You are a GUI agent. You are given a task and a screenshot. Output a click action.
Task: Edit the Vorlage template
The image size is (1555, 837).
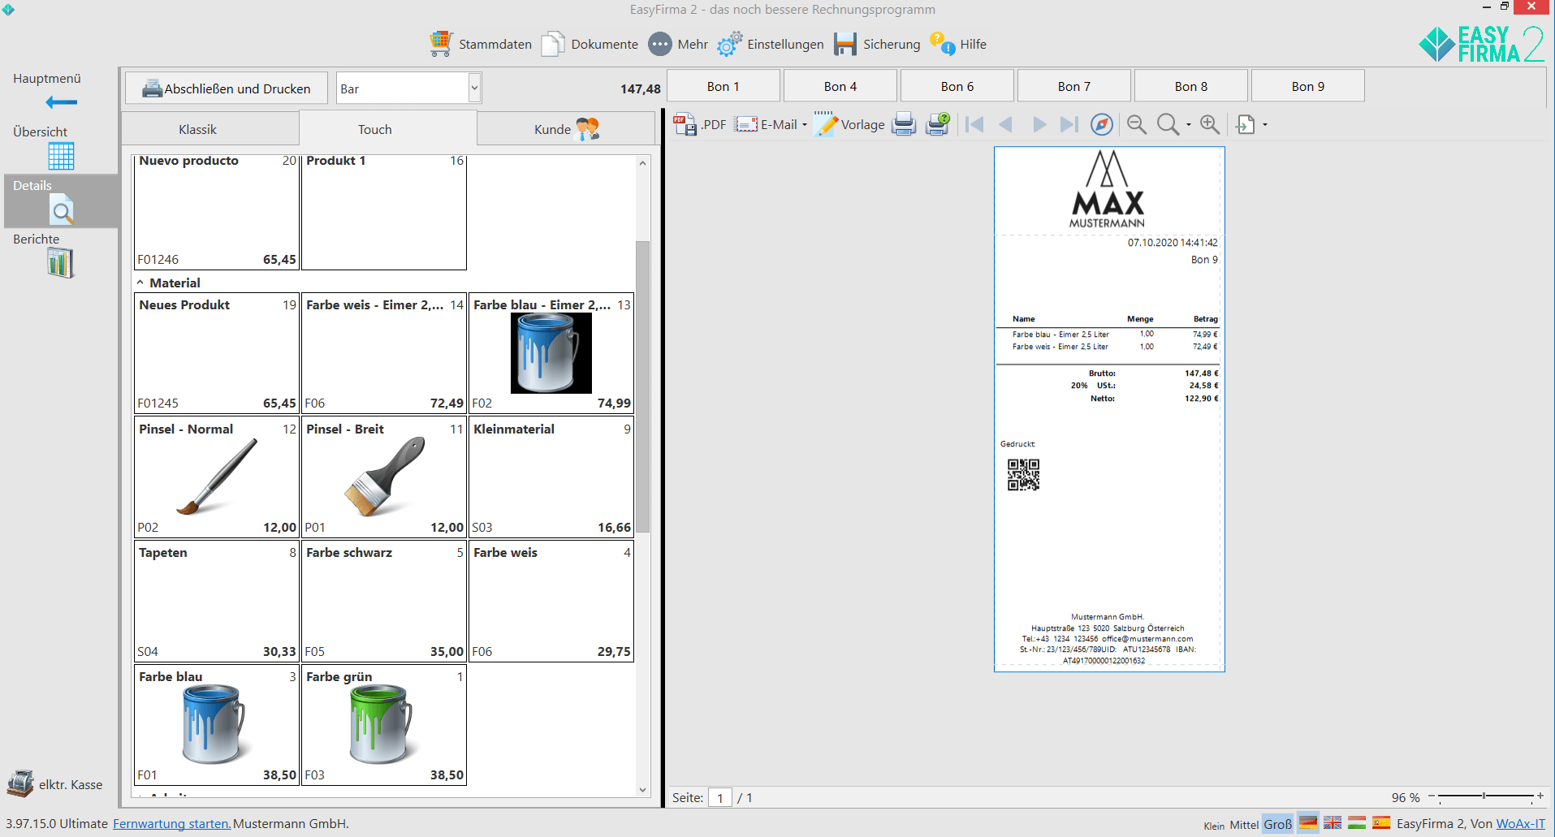pyautogui.click(x=849, y=124)
